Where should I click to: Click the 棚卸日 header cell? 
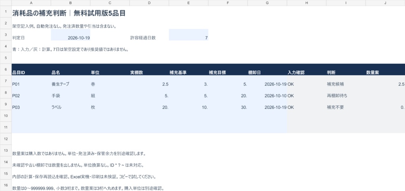coord(267,70)
